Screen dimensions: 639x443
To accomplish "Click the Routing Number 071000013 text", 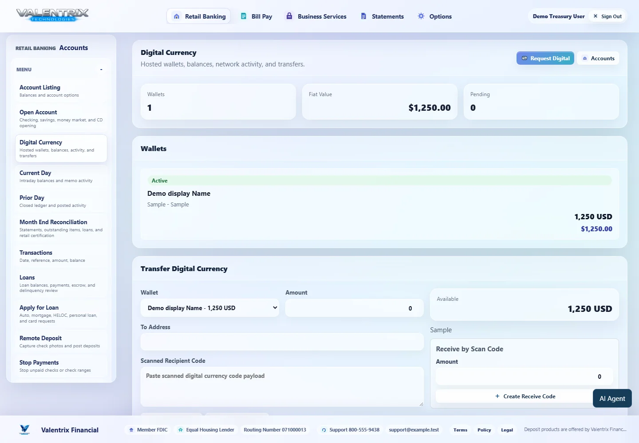I will (x=275, y=430).
